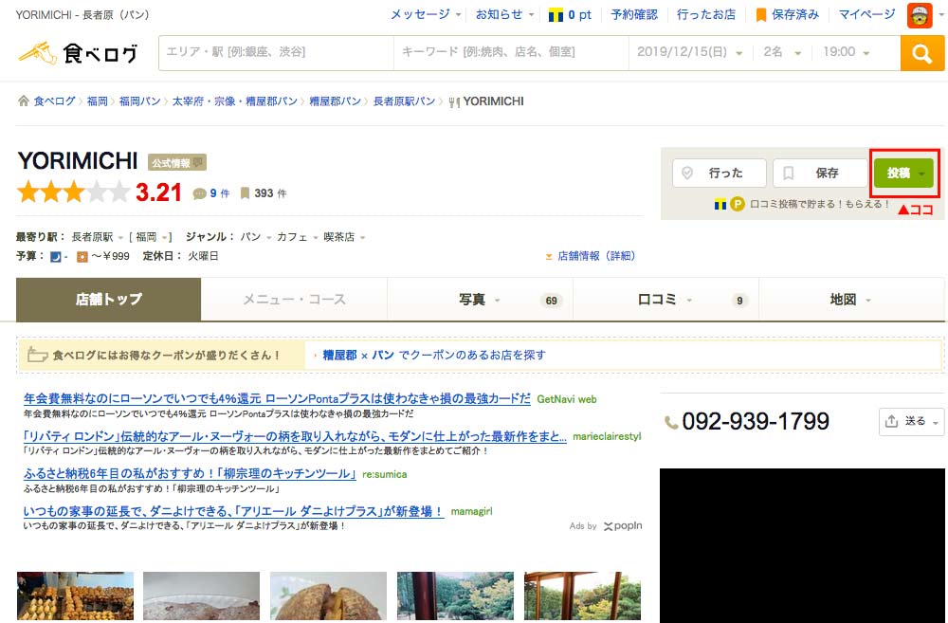Viewport: 948px width, 623px height.
Task: Click the coupon folder icon in banner
Action: (38, 355)
